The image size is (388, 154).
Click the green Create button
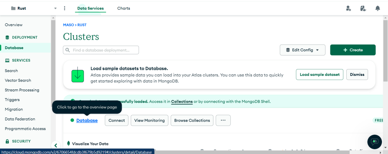coord(353,50)
